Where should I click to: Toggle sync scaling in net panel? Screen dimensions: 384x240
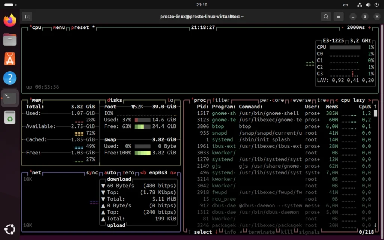tap(92, 172)
